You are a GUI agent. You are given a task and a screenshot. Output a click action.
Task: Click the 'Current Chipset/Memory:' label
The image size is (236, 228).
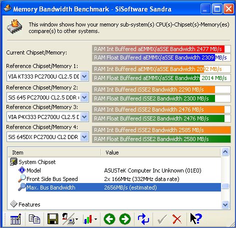point(36,52)
